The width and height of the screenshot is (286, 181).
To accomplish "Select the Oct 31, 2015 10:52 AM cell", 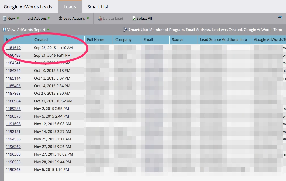I will [58, 101].
